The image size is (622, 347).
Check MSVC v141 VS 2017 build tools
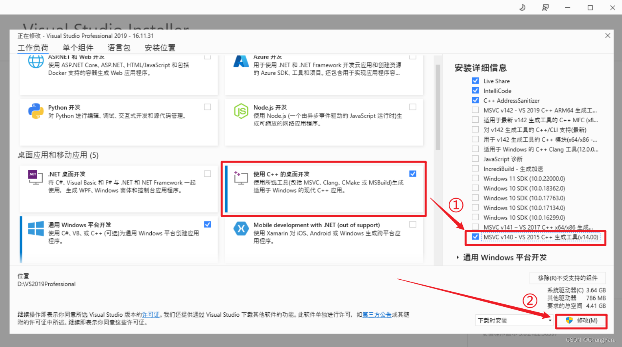pyautogui.click(x=475, y=227)
